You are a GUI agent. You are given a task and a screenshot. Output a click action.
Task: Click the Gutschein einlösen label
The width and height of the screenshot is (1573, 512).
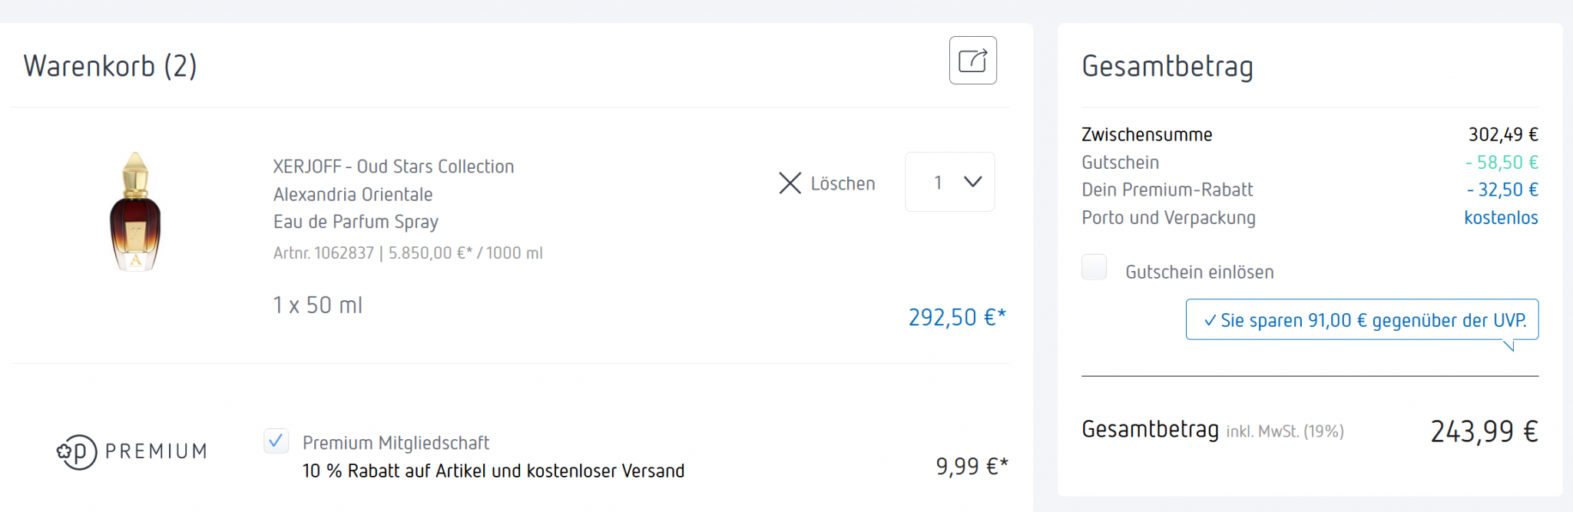pos(1199,272)
